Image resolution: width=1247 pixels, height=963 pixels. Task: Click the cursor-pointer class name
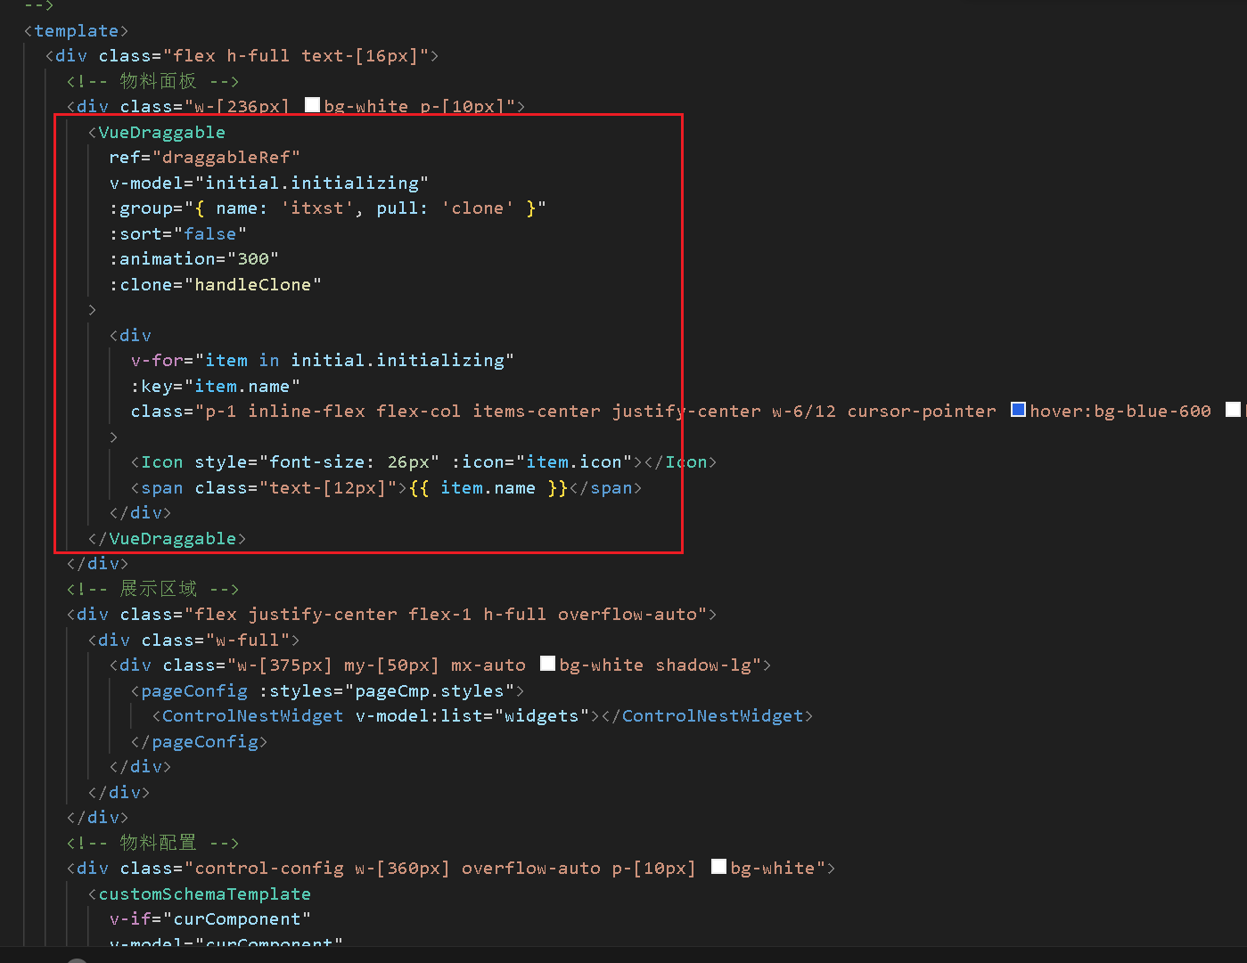[922, 412]
